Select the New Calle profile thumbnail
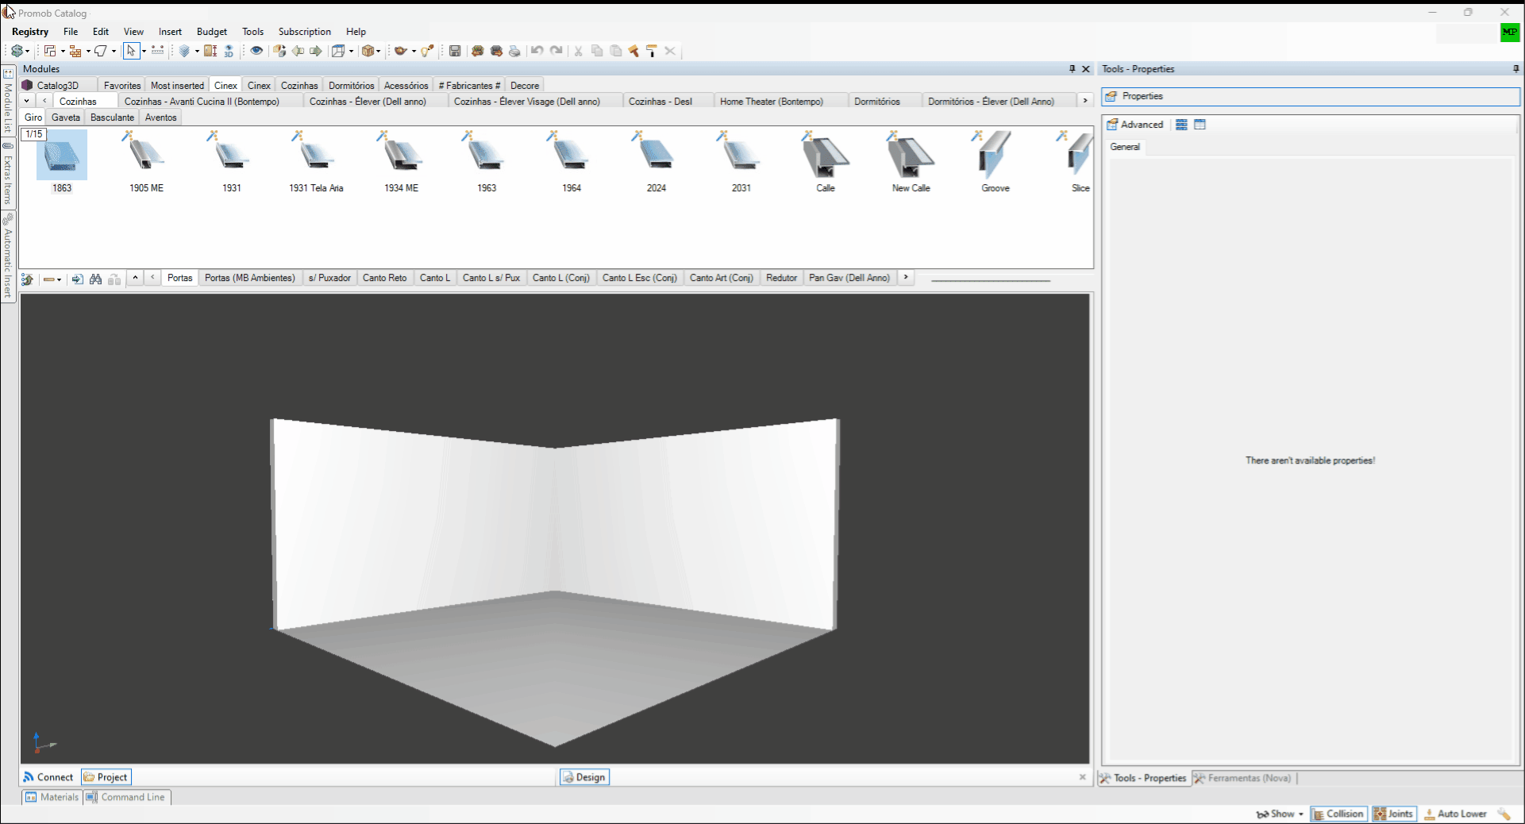This screenshot has height=824, width=1525. [x=911, y=163]
